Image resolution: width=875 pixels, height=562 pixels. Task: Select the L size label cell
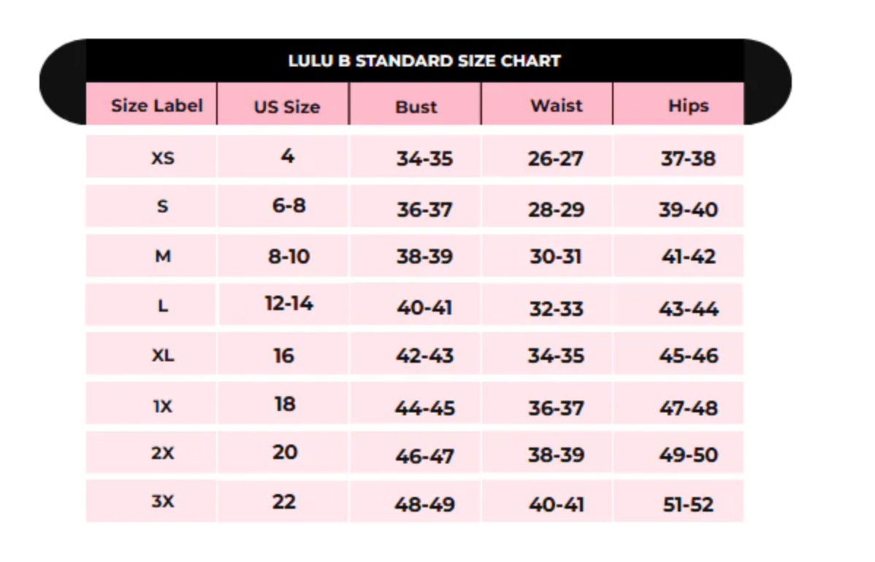[x=162, y=306]
